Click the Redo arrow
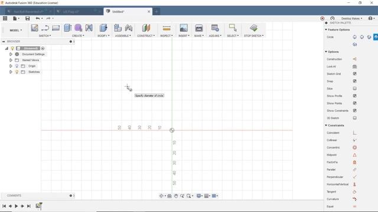The width and height of the screenshot is (378, 212). (x=48, y=18)
